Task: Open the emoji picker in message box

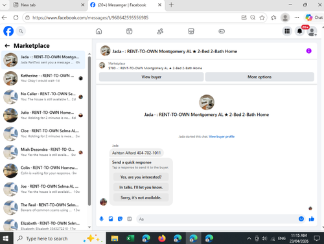Action: coord(301,219)
